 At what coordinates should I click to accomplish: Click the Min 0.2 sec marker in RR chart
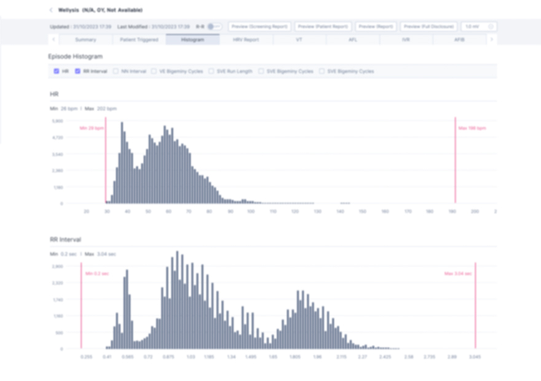(81, 305)
